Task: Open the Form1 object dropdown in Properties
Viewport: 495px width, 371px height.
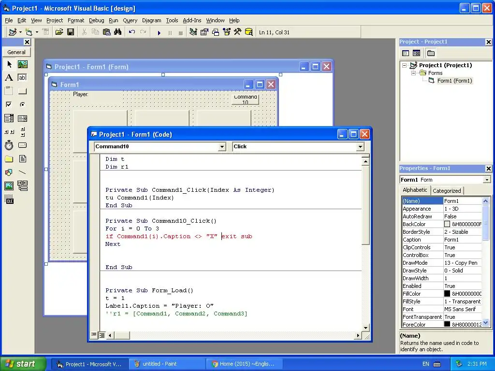Action: [487, 180]
